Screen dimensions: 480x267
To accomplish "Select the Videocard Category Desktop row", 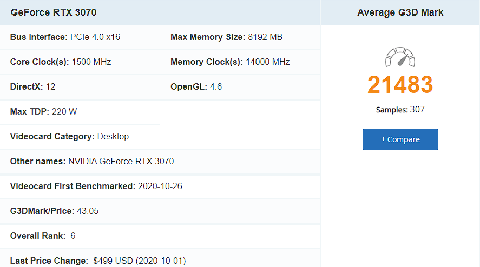I will pyautogui.click(x=69, y=137).
